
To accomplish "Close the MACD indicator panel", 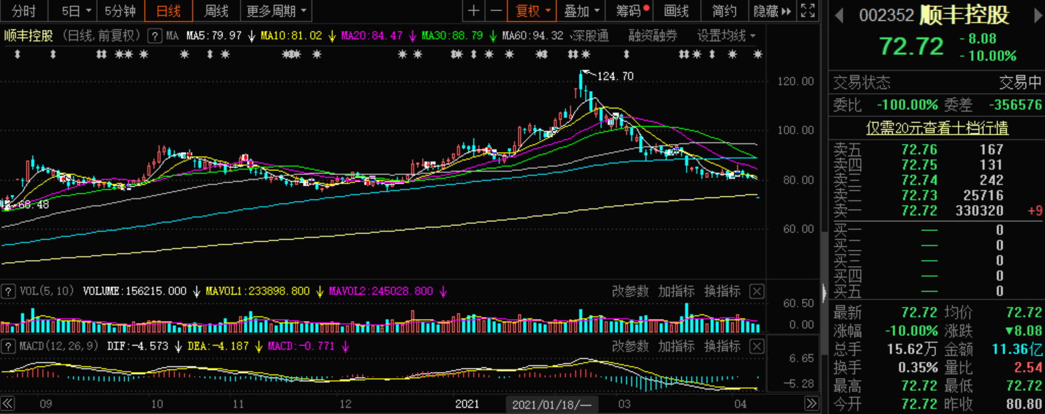I will coord(756,347).
